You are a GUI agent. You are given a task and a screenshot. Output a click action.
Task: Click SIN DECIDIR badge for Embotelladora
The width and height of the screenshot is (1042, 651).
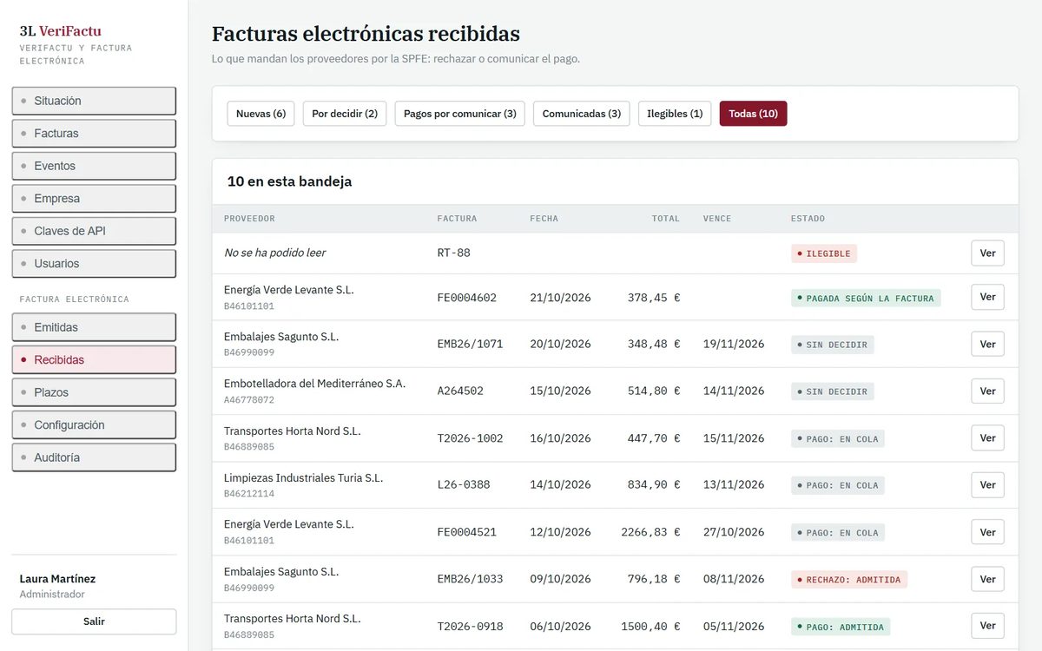click(x=833, y=391)
